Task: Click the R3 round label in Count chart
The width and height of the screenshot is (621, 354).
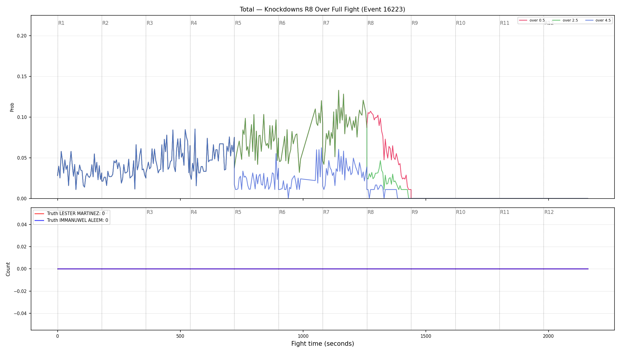Action: [x=150, y=212]
